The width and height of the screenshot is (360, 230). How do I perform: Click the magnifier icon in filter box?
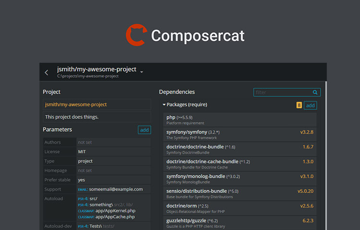[315, 92]
